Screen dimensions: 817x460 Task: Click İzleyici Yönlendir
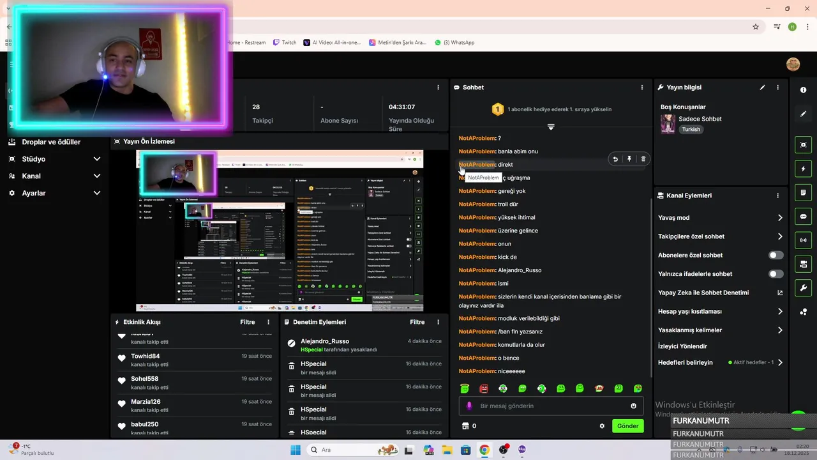tap(682, 346)
